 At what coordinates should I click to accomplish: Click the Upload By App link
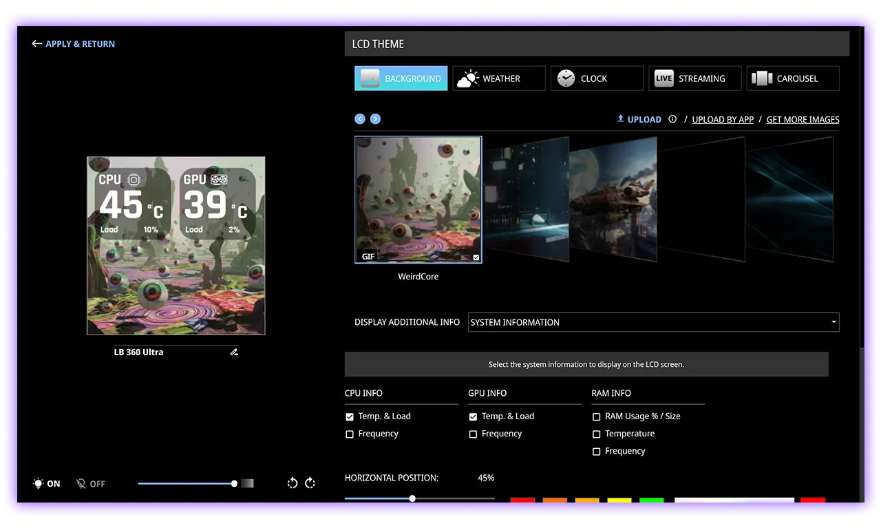tap(723, 120)
